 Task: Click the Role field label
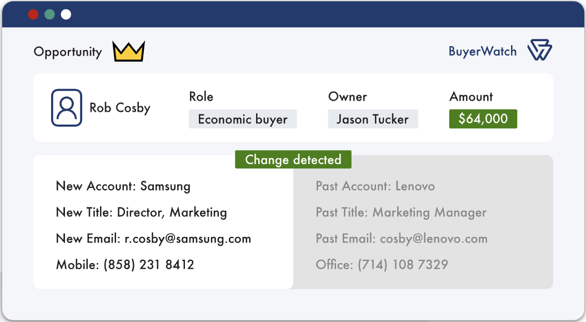[201, 96]
